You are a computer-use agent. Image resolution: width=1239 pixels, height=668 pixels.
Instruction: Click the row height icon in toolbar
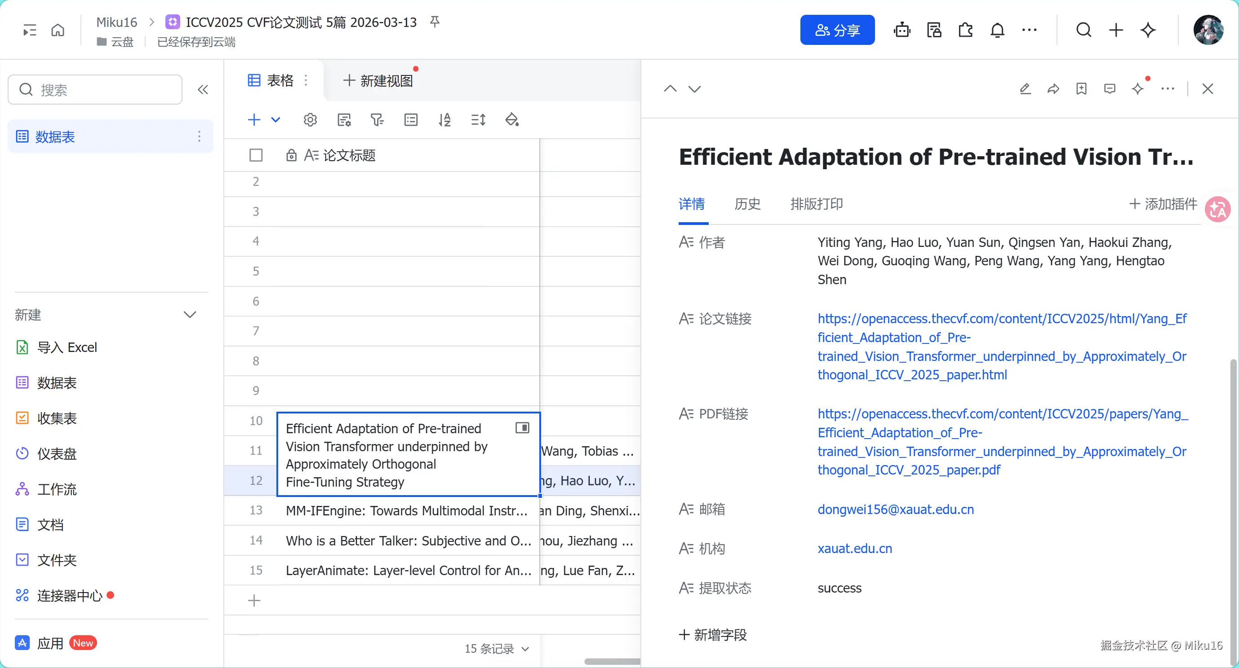click(x=478, y=120)
